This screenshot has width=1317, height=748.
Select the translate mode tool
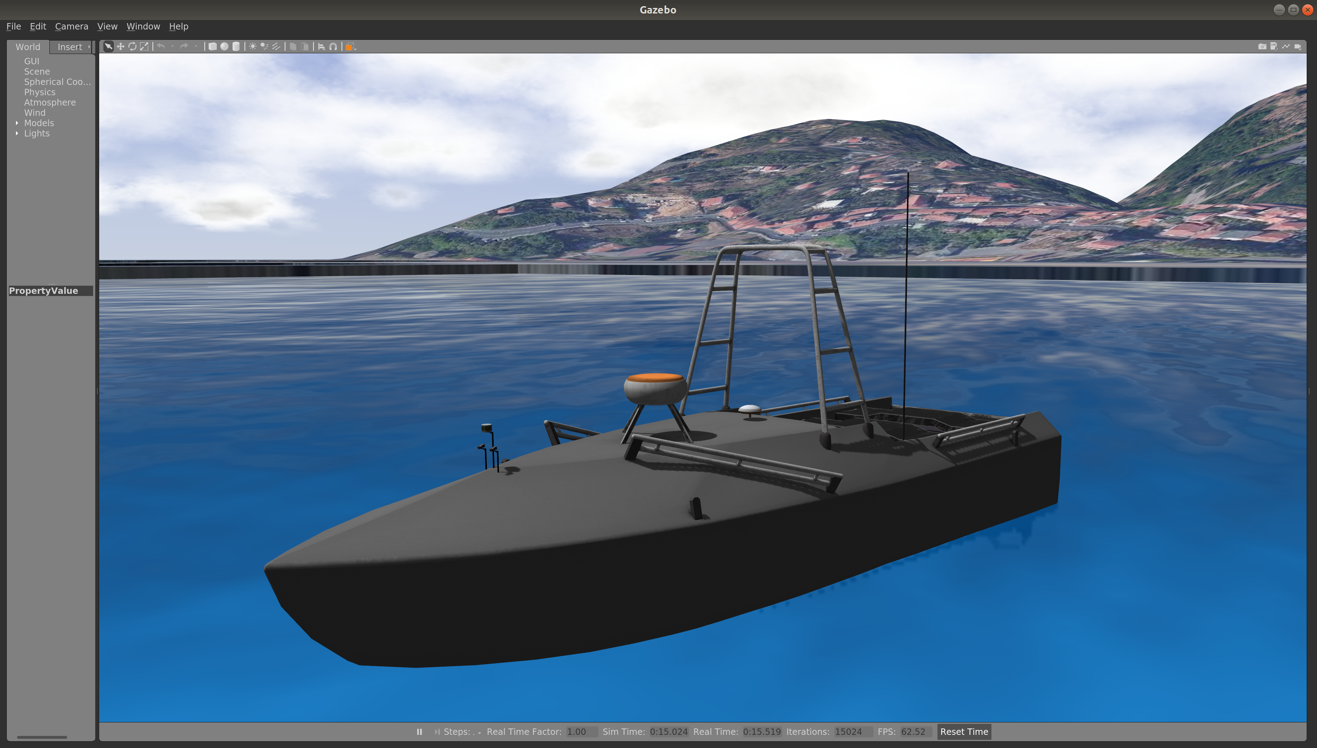pyautogui.click(x=120, y=47)
